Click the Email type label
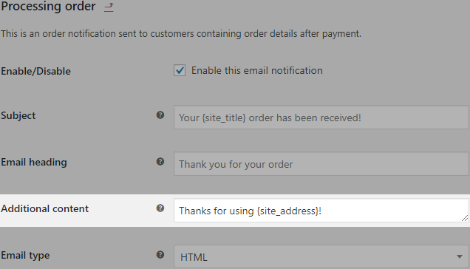Viewport: 470px width, 269px height. coord(25,255)
